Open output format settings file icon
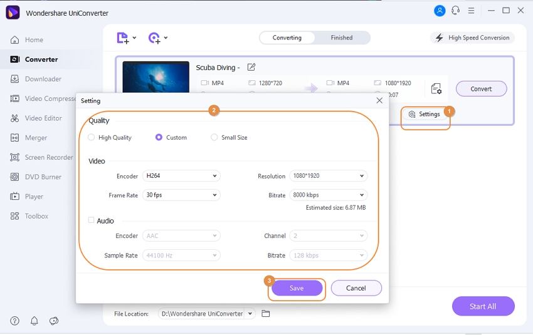The width and height of the screenshot is (533, 335). (436, 89)
